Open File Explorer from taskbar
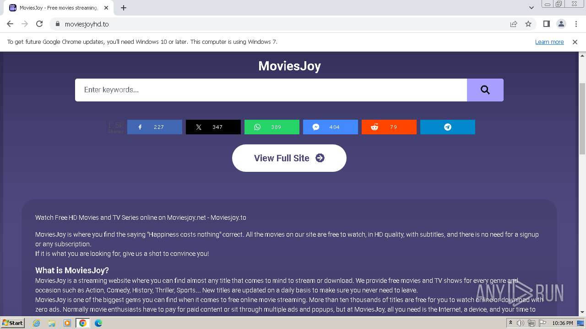This screenshot has width=586, height=329. (52, 323)
